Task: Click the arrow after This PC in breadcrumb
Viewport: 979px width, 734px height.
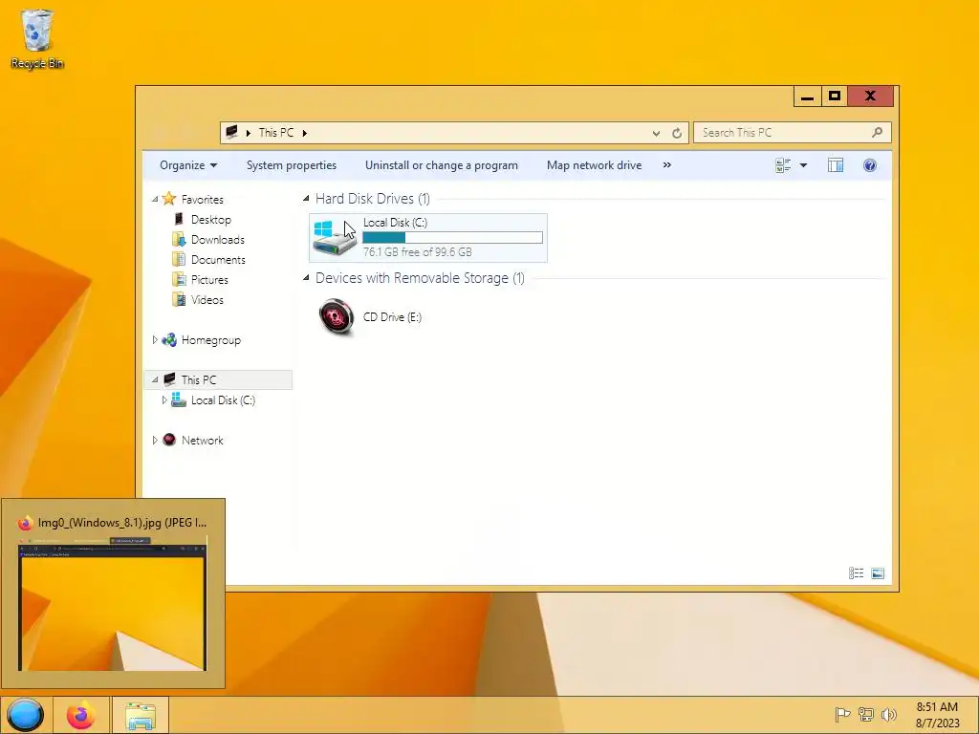Action: pos(305,133)
